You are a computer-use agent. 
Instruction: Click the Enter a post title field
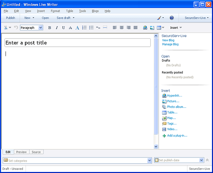tap(78, 43)
